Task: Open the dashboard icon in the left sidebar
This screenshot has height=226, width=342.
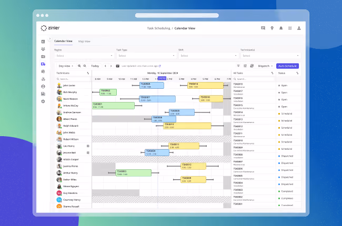Action: [x=43, y=42]
